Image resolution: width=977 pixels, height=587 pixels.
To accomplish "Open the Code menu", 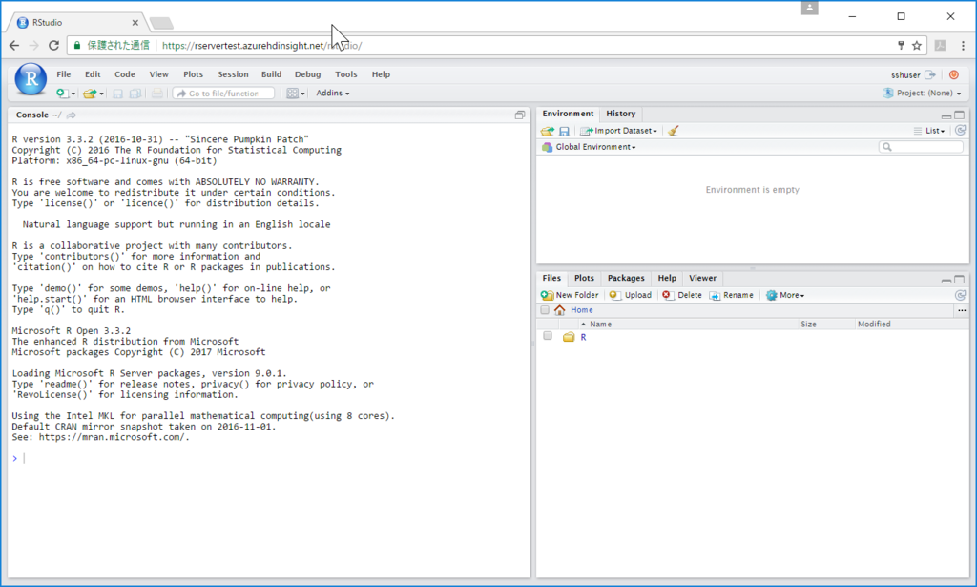I will point(125,74).
